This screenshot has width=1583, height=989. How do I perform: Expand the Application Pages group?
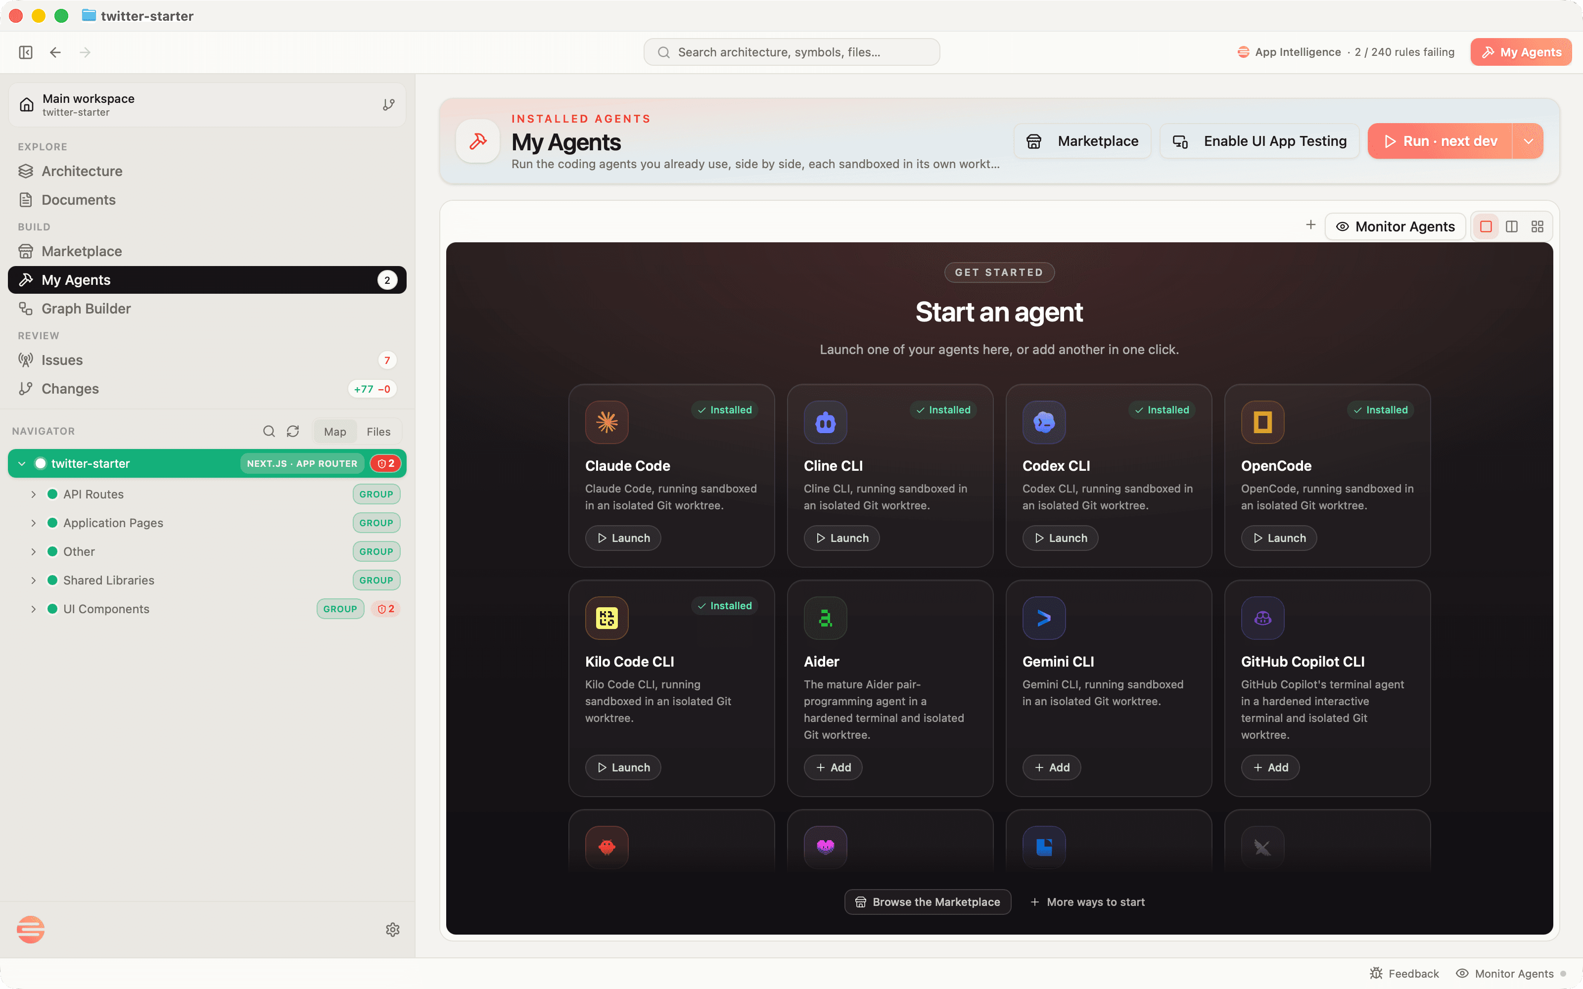[33, 523]
